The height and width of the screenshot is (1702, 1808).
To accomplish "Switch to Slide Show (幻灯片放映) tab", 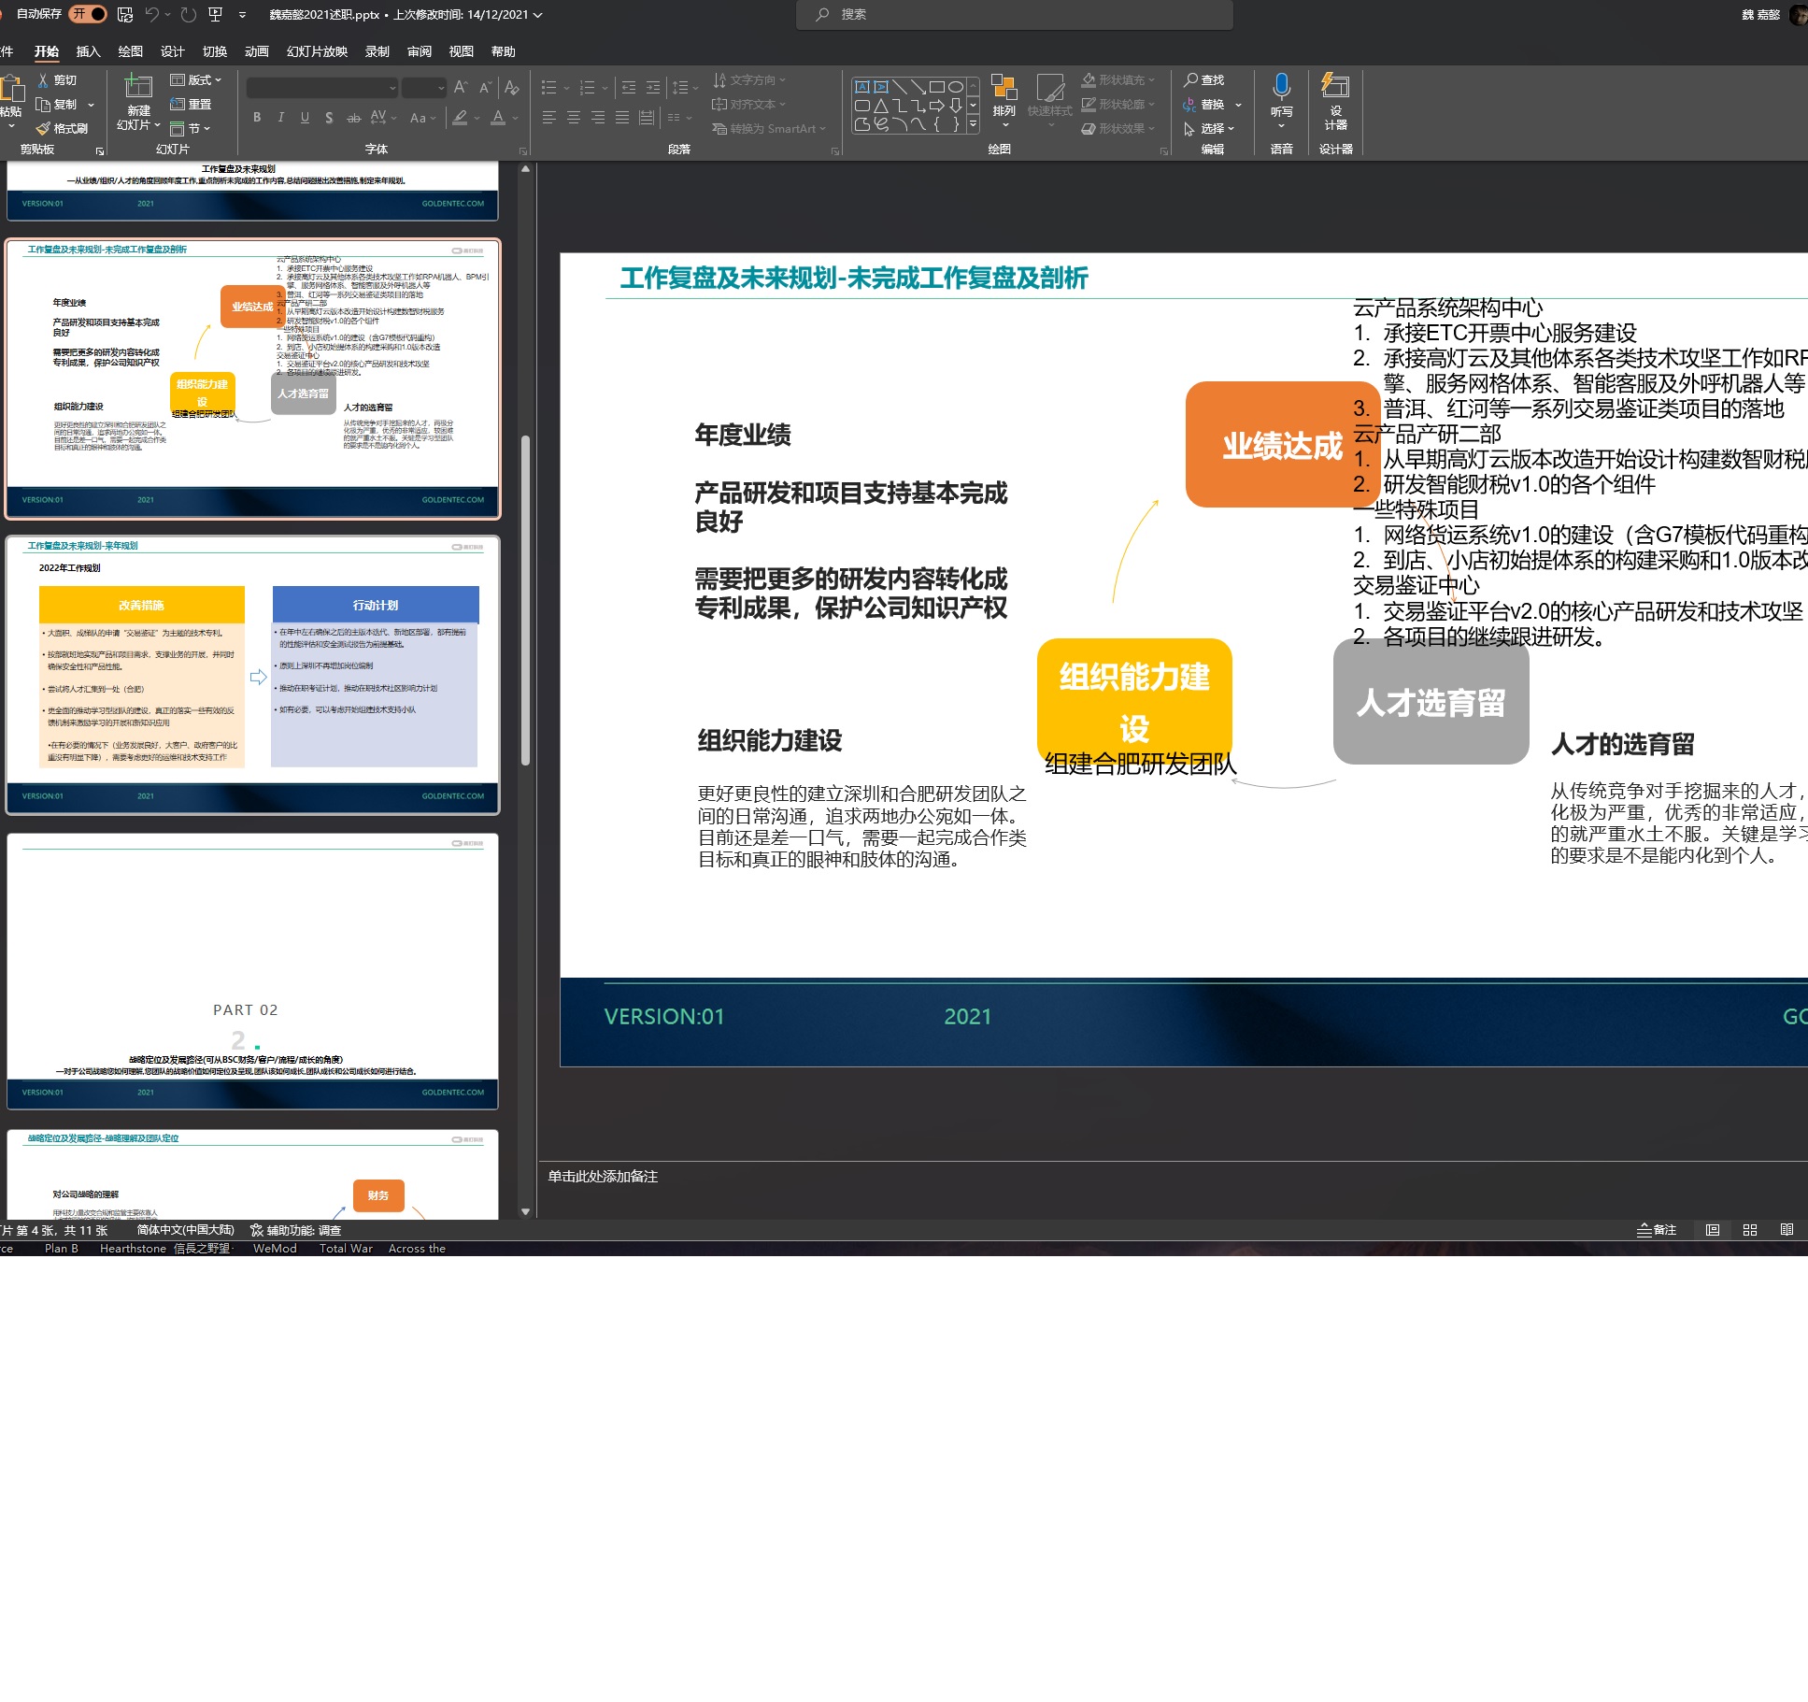I will pyautogui.click(x=317, y=51).
